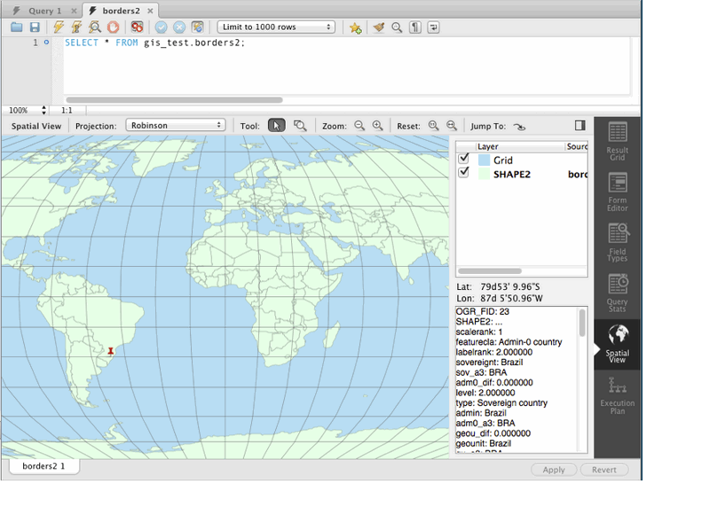
Task: Open the Limit to 1000 rows dropdown
Action: pyautogui.click(x=276, y=27)
